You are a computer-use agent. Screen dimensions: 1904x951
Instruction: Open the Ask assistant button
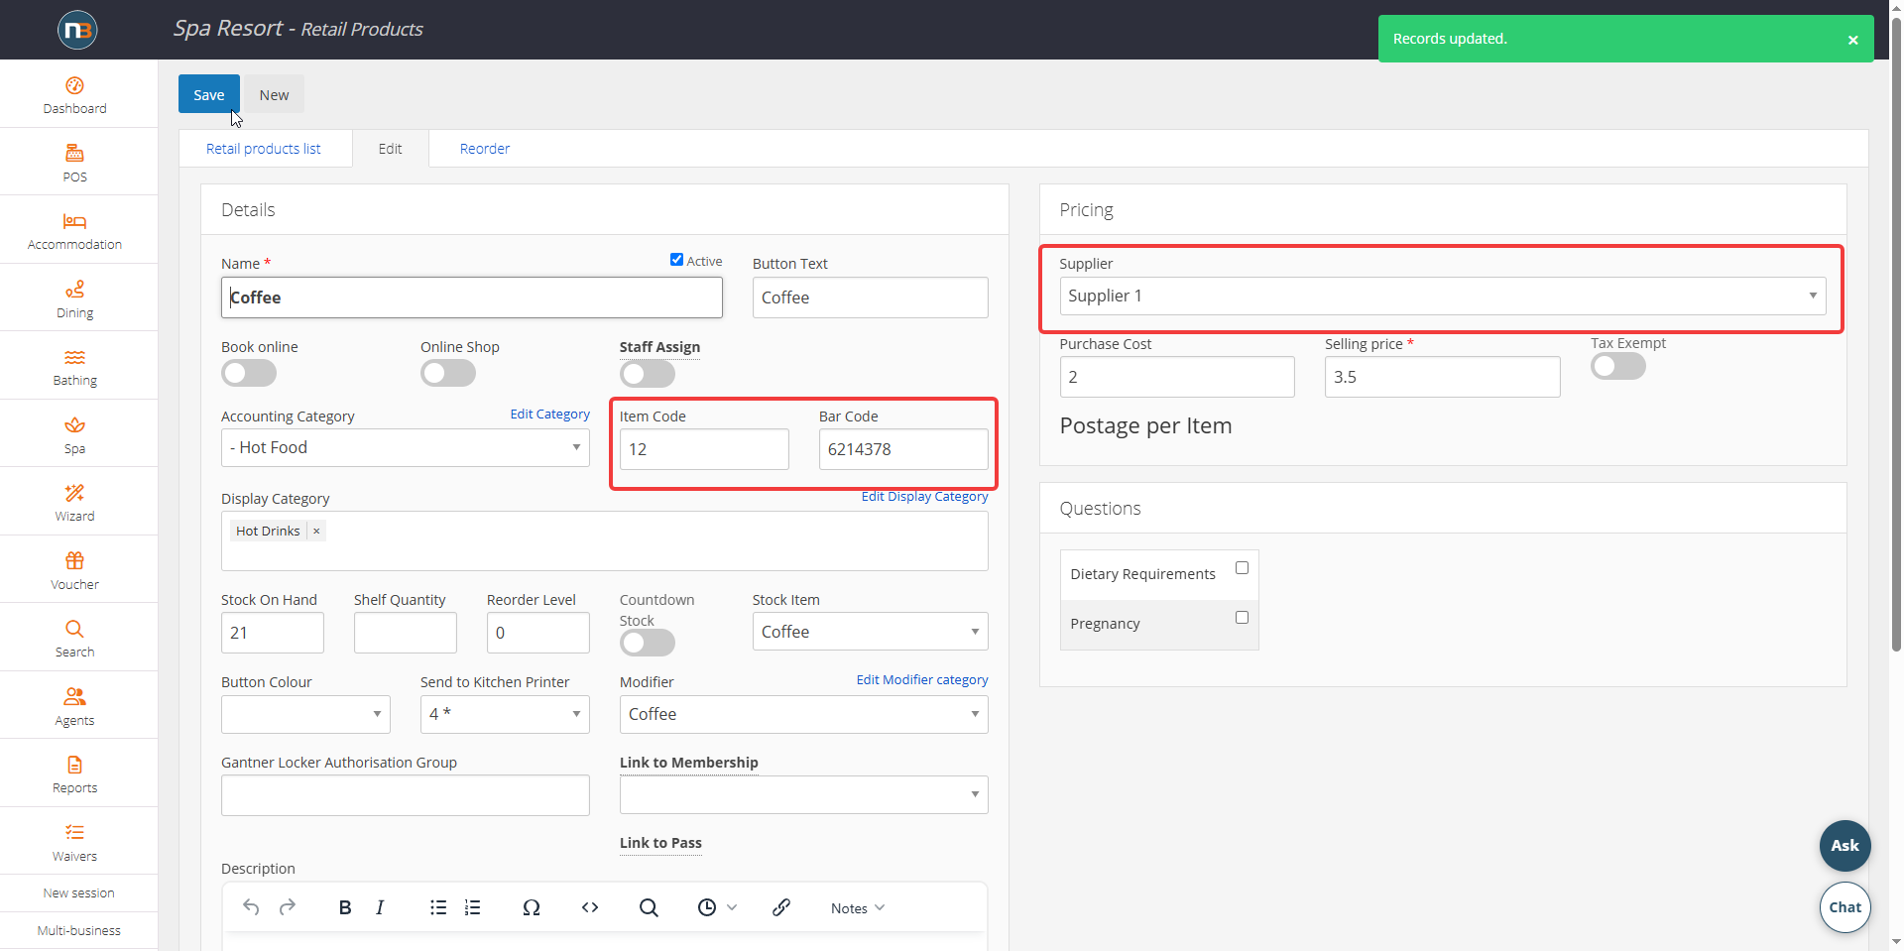point(1844,846)
